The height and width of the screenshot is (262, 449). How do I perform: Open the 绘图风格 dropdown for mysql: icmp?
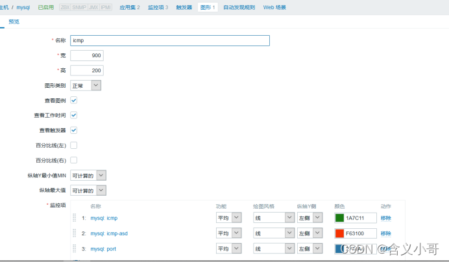(x=274, y=218)
